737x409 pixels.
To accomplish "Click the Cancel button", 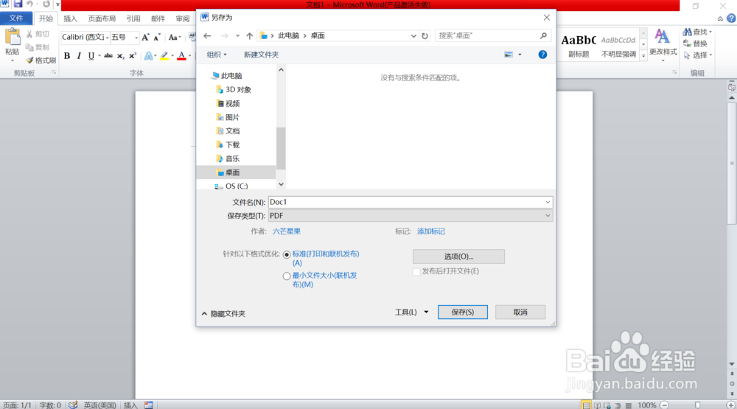I will 520,312.
